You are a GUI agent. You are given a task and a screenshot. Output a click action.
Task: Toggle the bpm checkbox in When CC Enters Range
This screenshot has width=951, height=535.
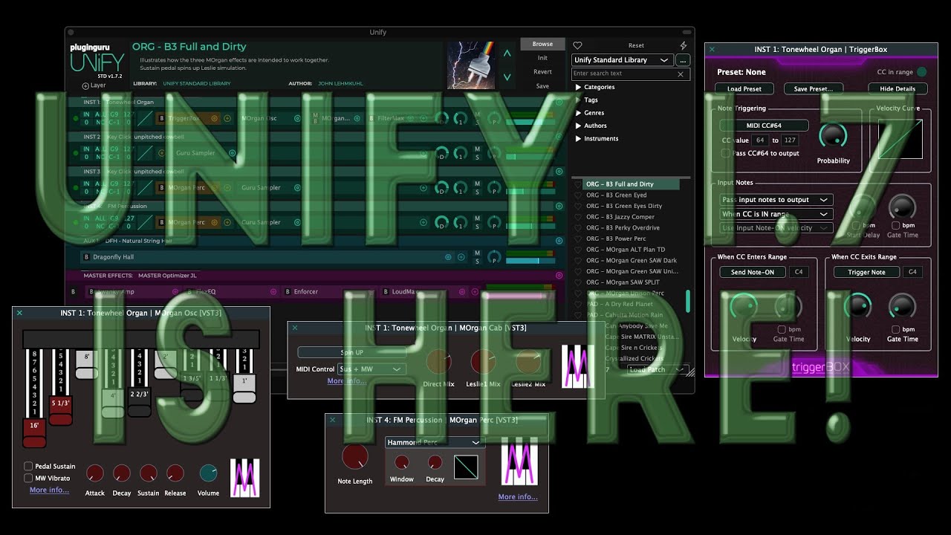click(782, 329)
